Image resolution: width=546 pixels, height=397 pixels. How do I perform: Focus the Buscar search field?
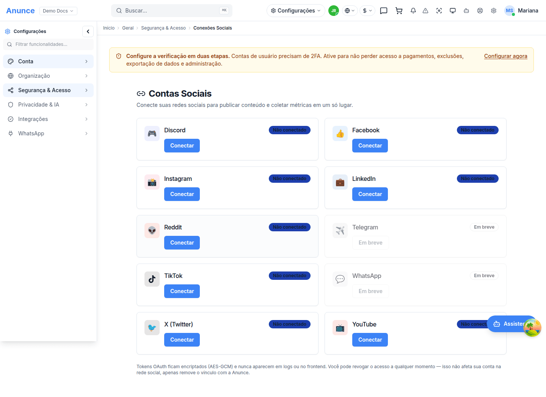pyautogui.click(x=172, y=11)
